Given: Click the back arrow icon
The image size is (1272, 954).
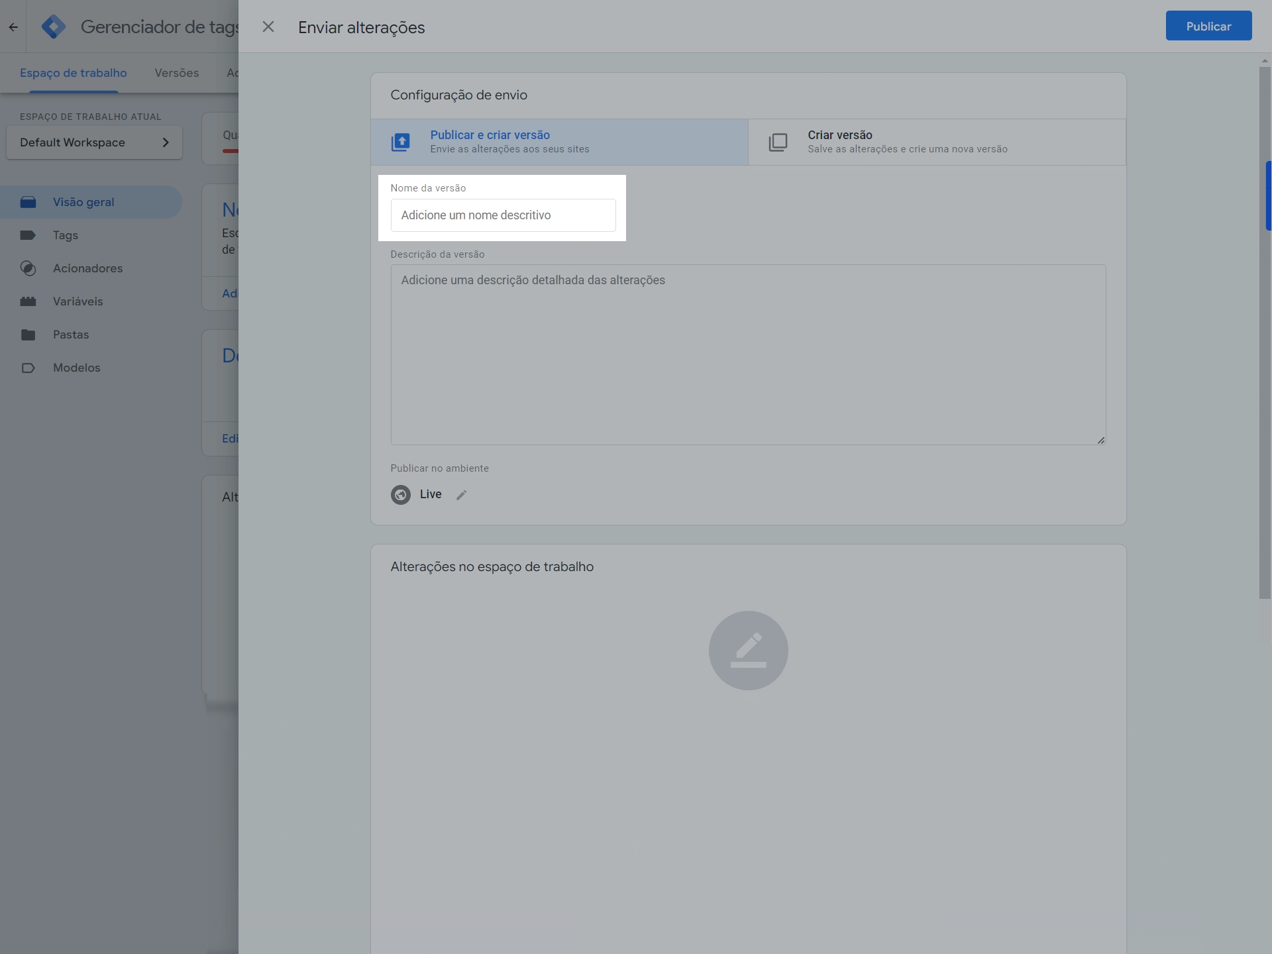Looking at the screenshot, I should click(x=13, y=27).
